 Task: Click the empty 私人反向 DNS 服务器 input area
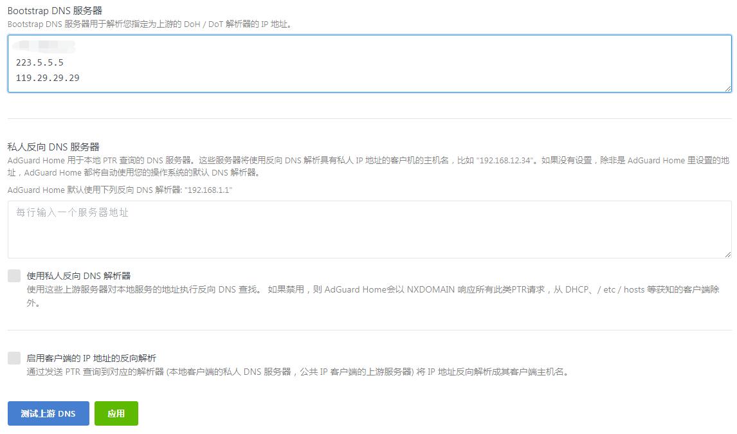point(322,228)
